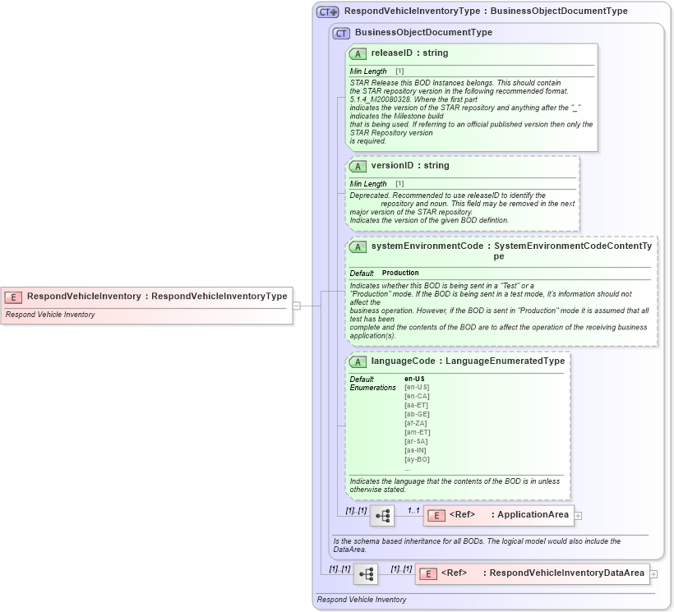Select the [en-CA] enumeration entry
Viewport: 674px width, 612px height.
416,395
